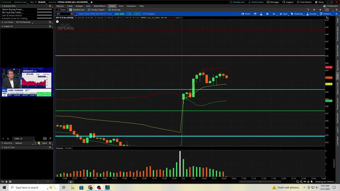Image resolution: width=340 pixels, height=191 pixels.
Task: Click the SPY symbol input field
Action: click(63, 14)
